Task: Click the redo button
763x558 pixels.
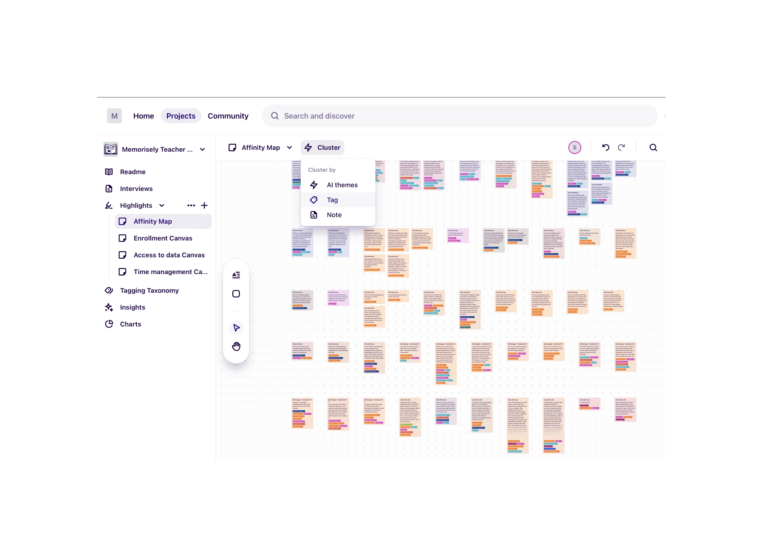Action: (x=621, y=147)
